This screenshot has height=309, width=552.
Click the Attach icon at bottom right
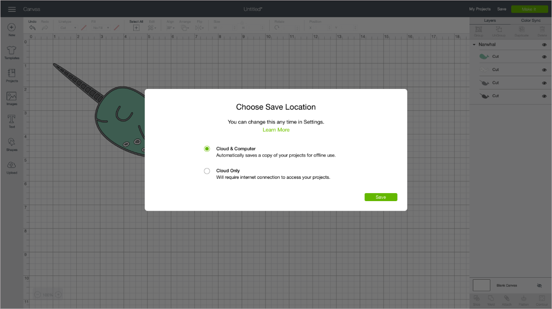pyautogui.click(x=507, y=300)
